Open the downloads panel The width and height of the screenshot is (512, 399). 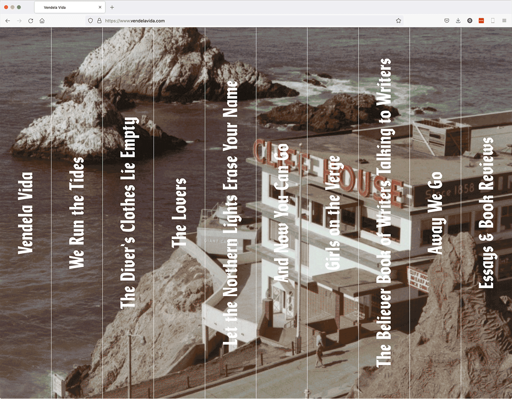pyautogui.click(x=458, y=21)
